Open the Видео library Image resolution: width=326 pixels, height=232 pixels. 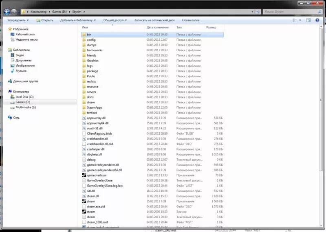[20, 55]
